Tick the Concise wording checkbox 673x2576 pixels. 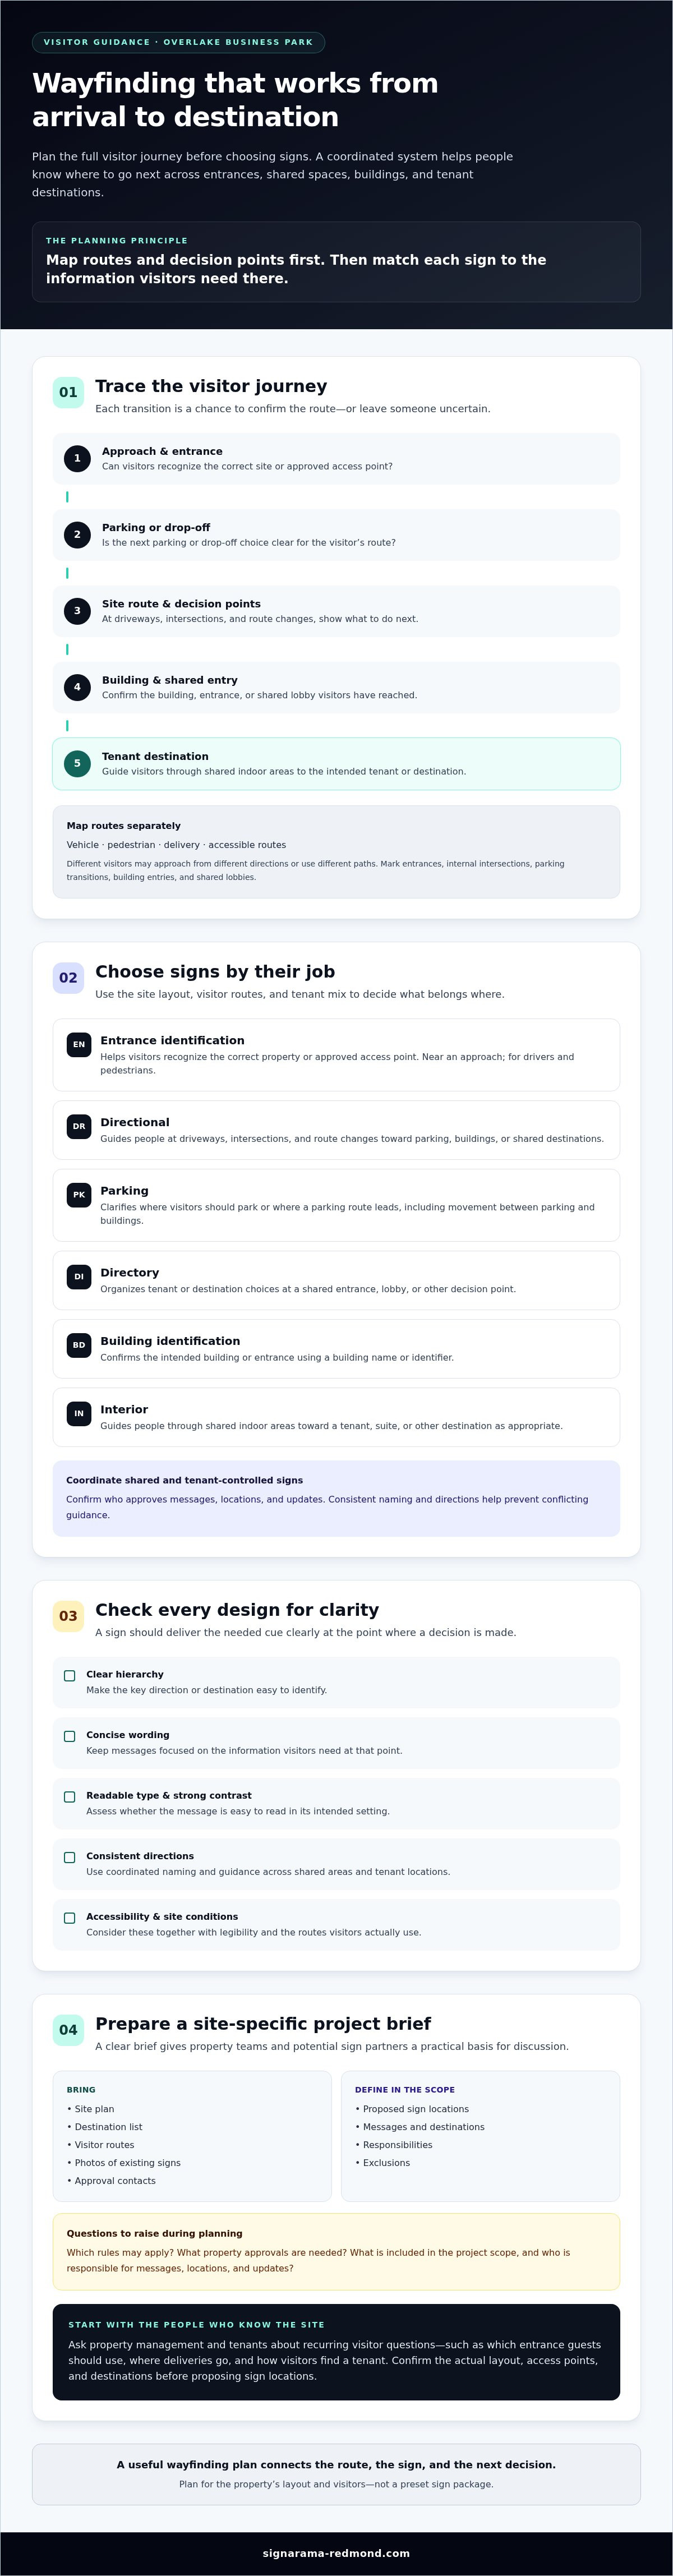(69, 1736)
